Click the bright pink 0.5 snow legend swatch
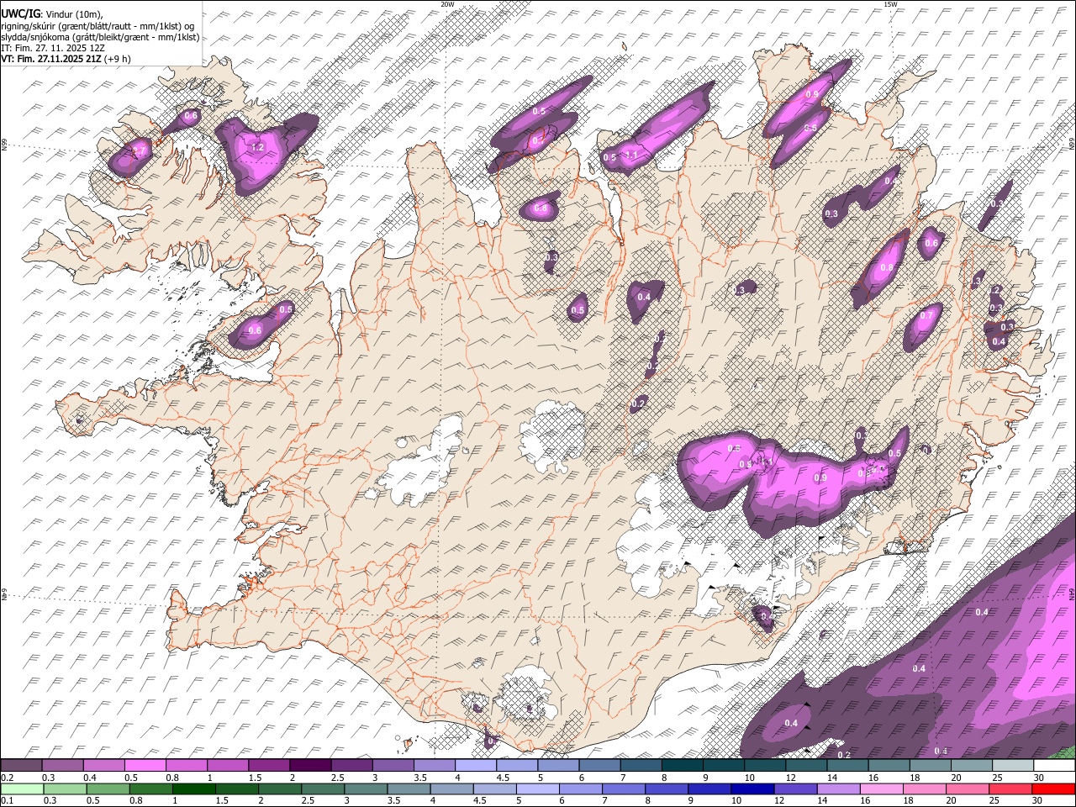 145,766
